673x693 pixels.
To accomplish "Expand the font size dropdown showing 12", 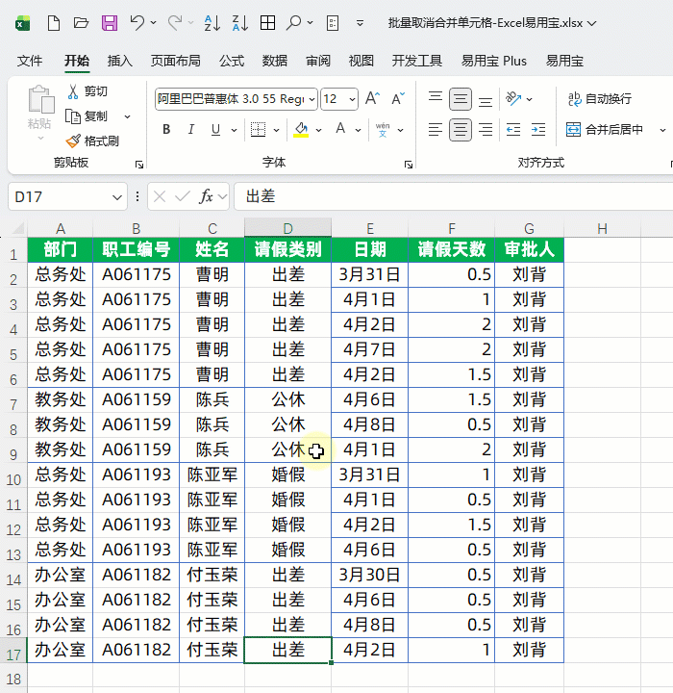I will (352, 98).
